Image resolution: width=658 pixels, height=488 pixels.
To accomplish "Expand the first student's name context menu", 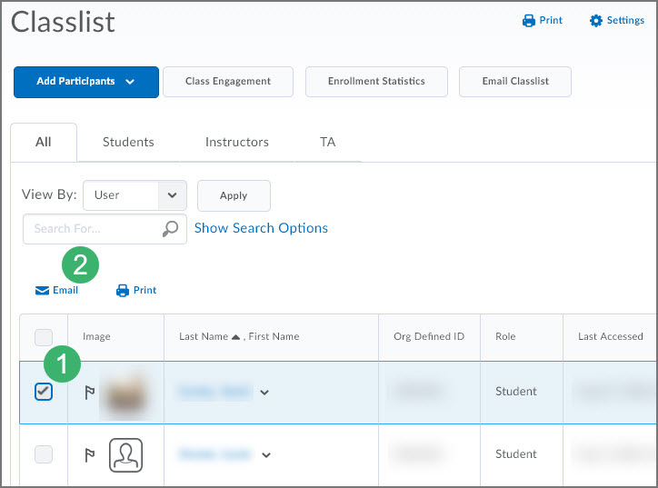I will pyautogui.click(x=264, y=393).
